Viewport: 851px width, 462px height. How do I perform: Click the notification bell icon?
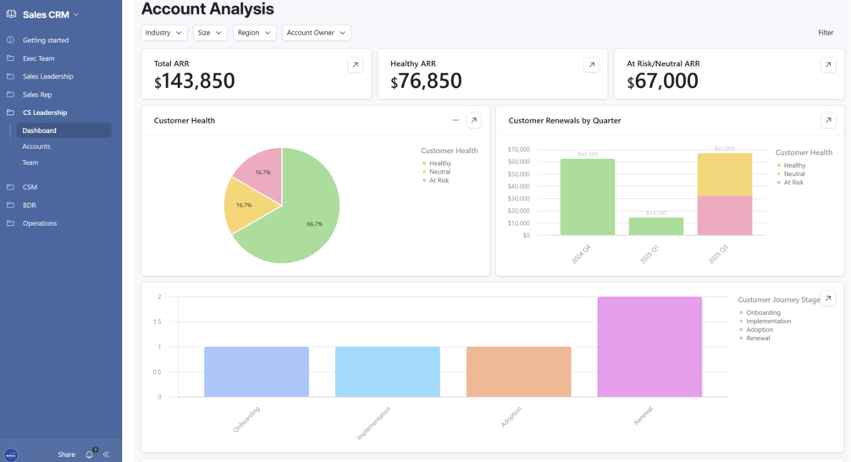click(90, 454)
